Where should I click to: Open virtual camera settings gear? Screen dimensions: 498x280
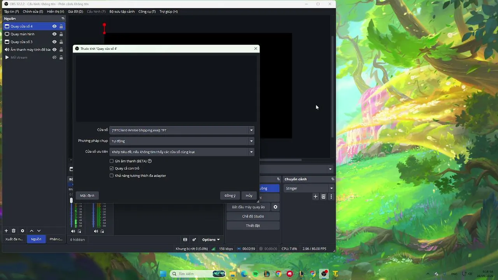275,207
